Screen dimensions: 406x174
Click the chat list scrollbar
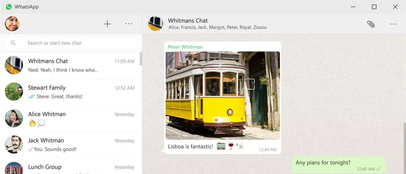coord(141,59)
